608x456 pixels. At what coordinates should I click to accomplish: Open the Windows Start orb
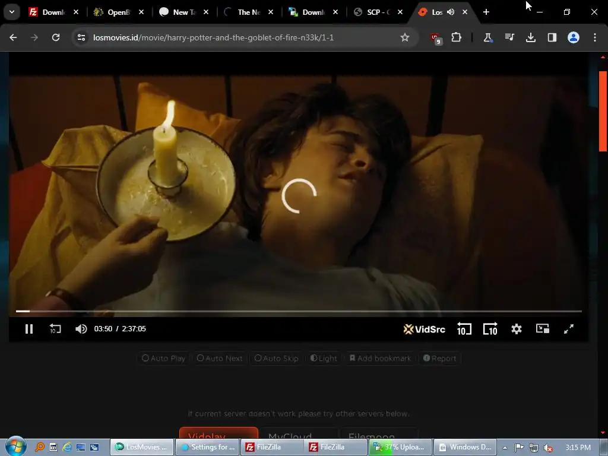15,446
